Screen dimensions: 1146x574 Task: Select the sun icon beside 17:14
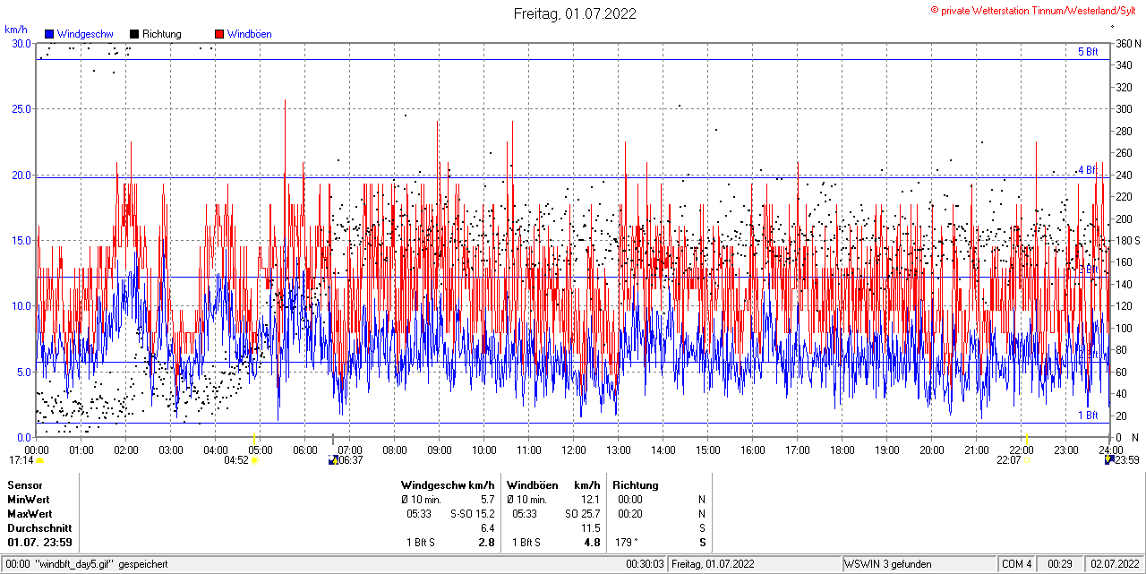(39, 460)
